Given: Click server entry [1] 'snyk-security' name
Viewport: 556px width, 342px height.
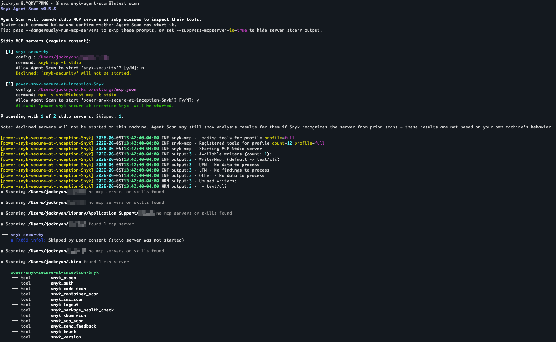Looking at the screenshot, I should pos(32,52).
